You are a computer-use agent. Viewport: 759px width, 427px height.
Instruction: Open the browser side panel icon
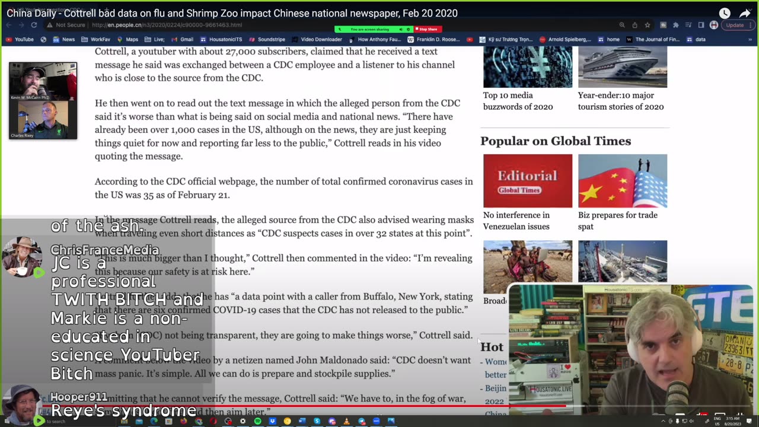[x=701, y=25]
